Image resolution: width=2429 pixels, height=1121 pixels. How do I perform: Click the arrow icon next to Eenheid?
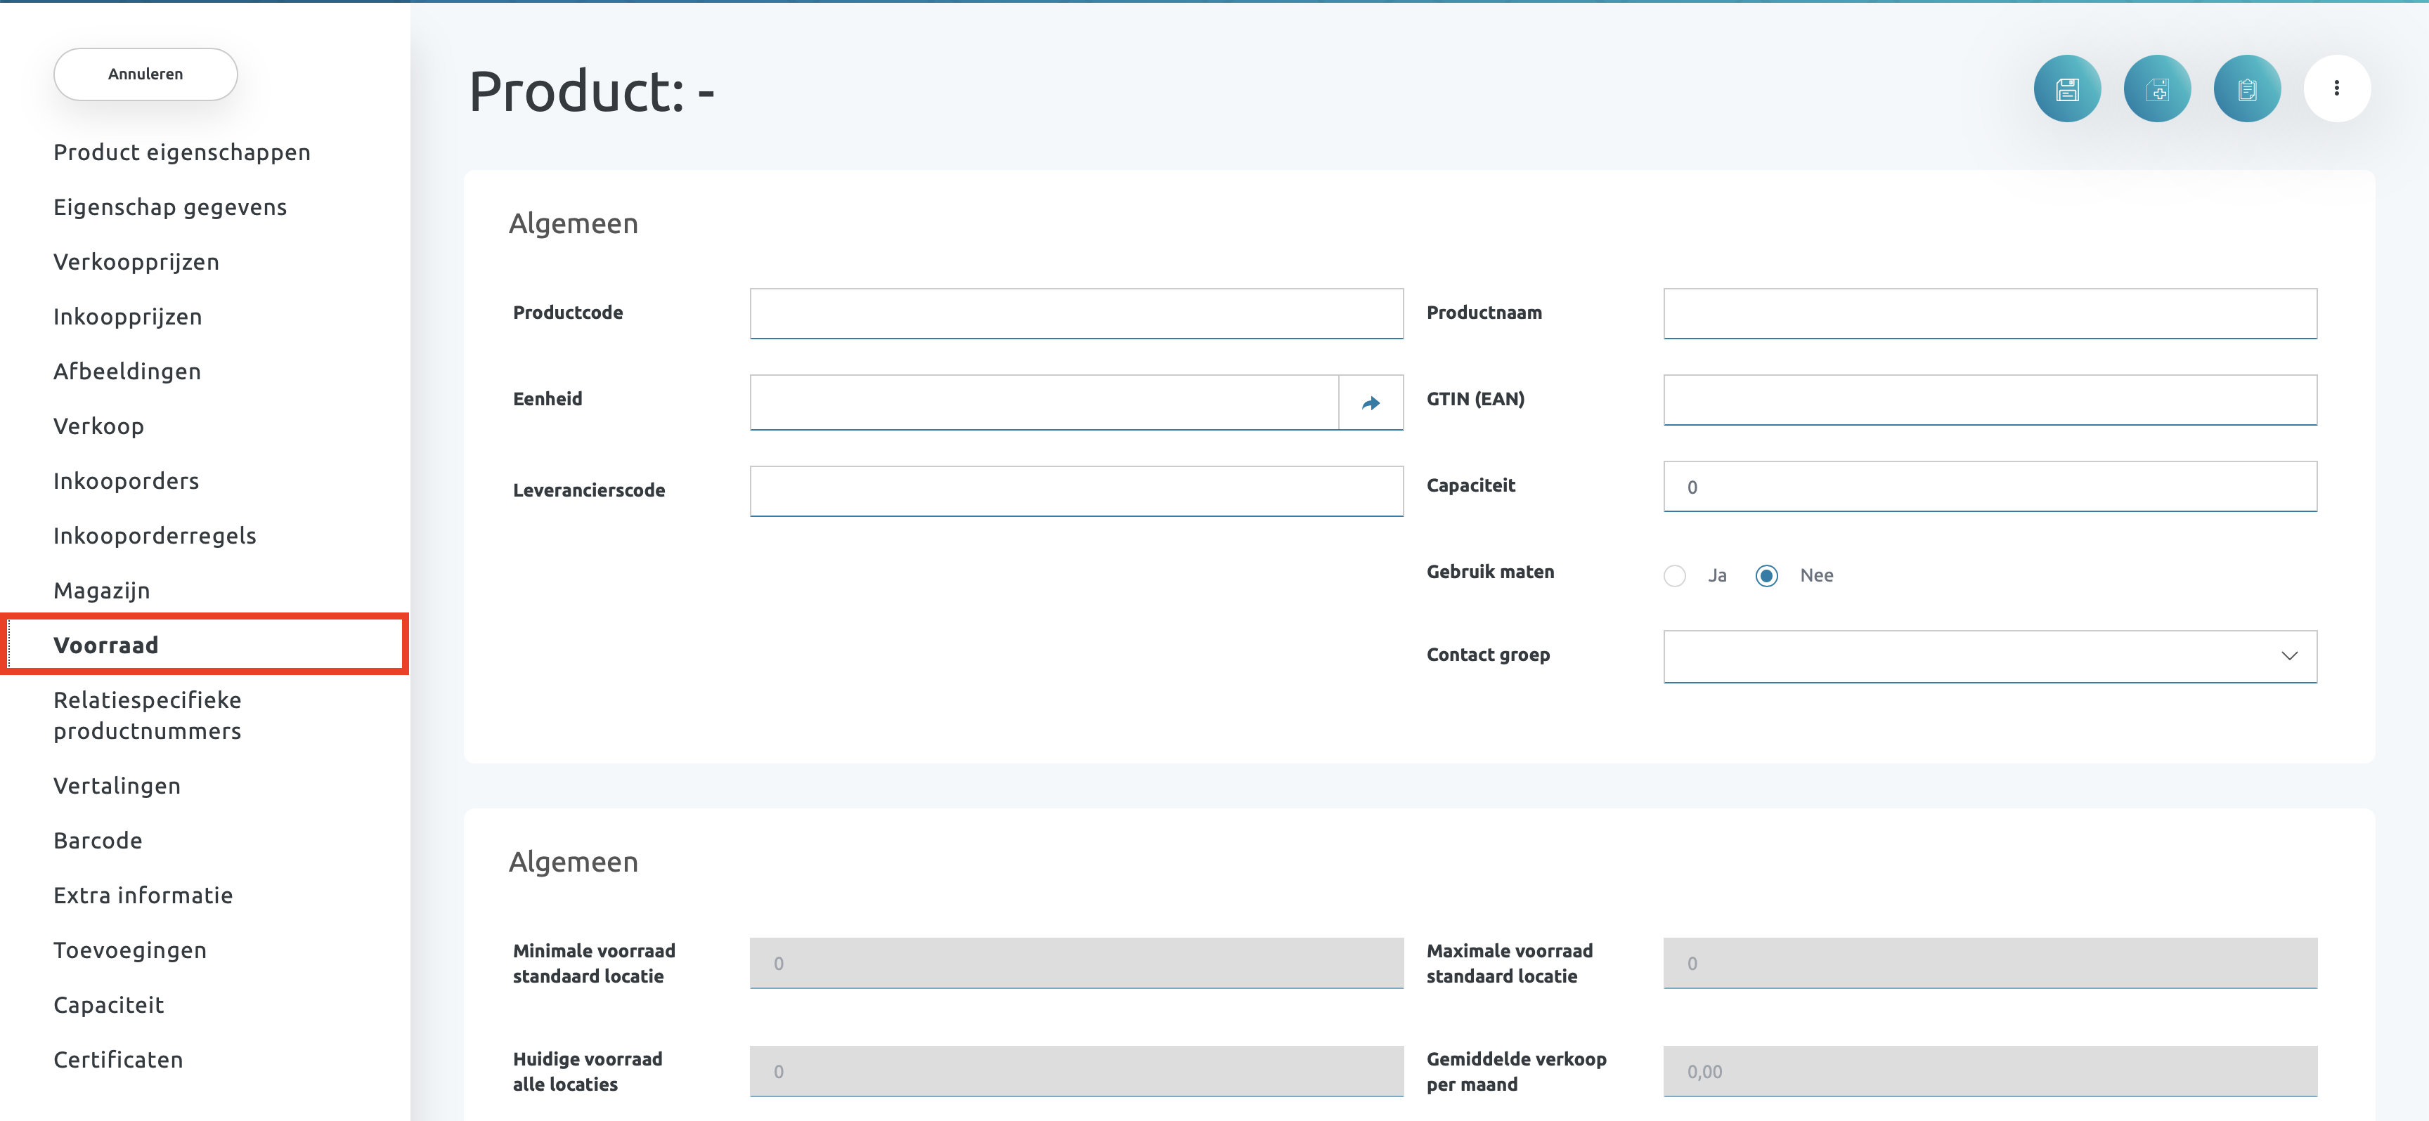(1371, 403)
